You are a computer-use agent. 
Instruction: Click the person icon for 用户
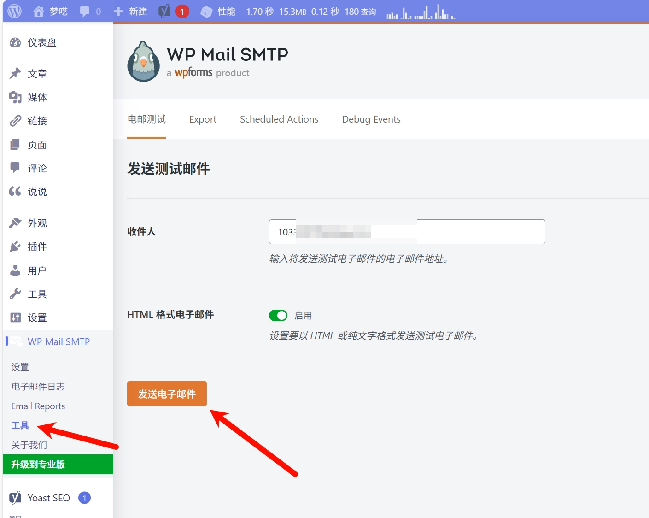(15, 270)
